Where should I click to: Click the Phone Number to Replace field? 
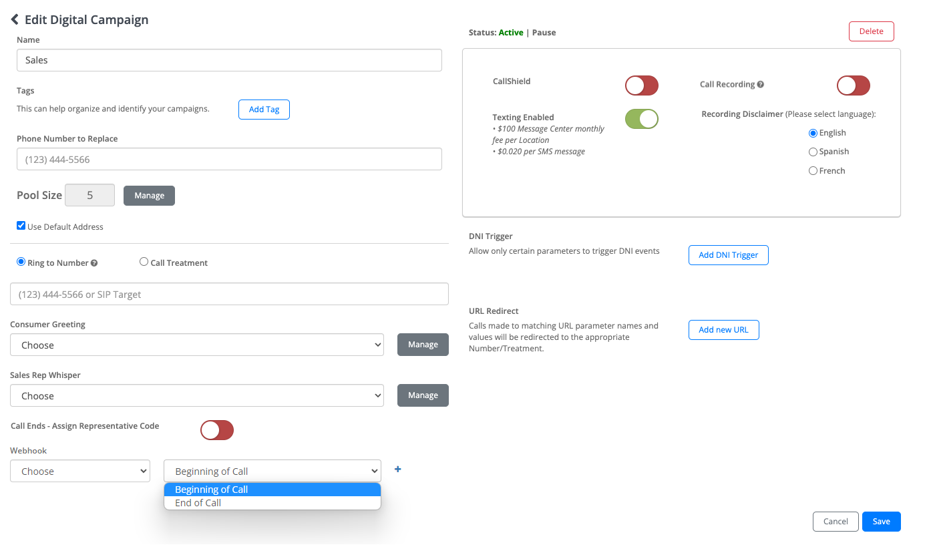(229, 160)
